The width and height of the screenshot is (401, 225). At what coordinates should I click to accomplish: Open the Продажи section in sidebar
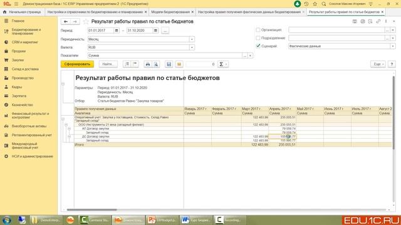[x=29, y=51]
